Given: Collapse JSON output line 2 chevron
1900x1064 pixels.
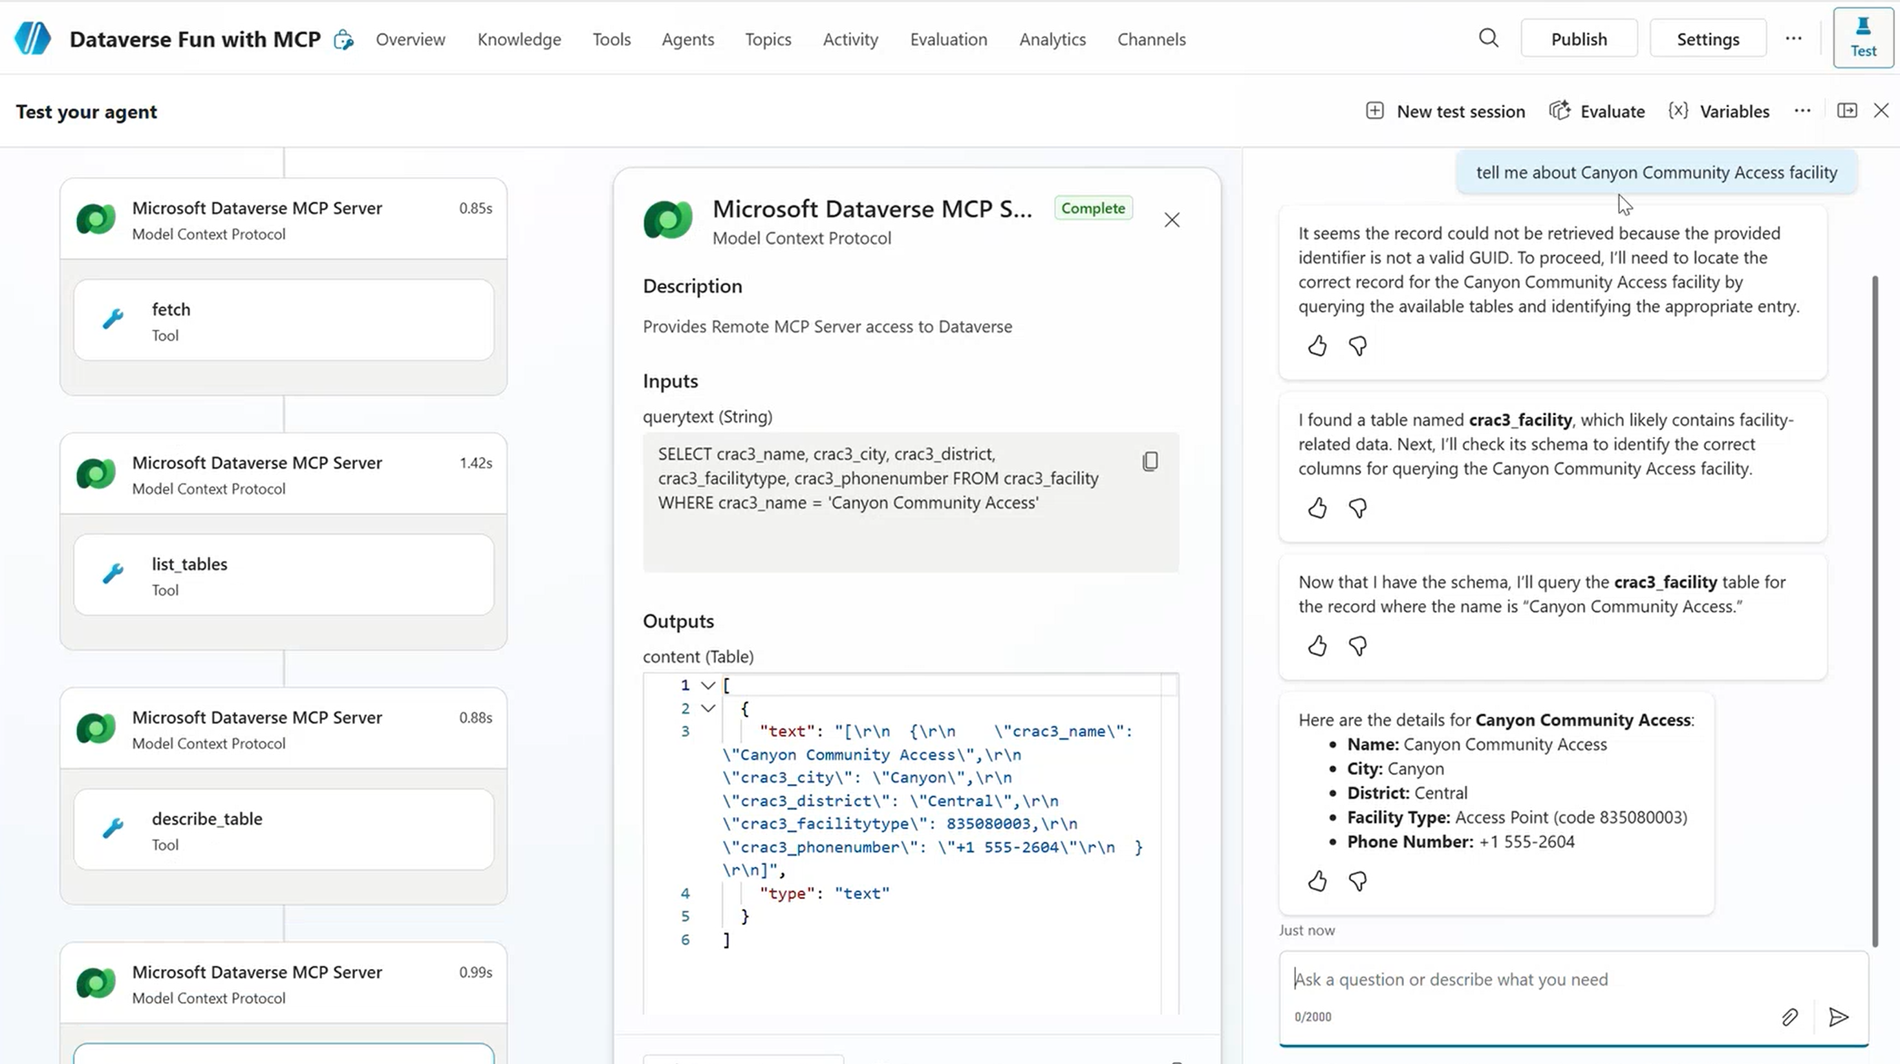Looking at the screenshot, I should [x=708, y=708].
